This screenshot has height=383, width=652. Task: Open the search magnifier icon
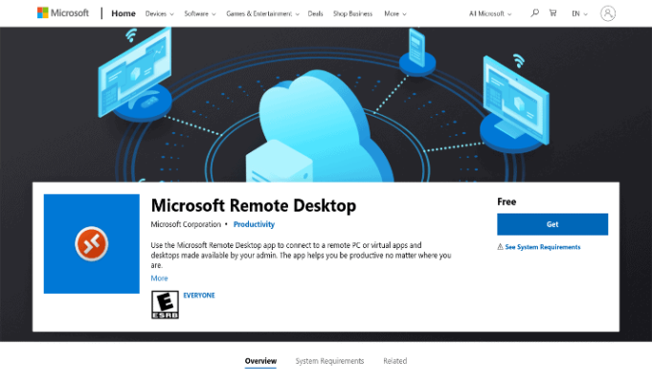(535, 13)
